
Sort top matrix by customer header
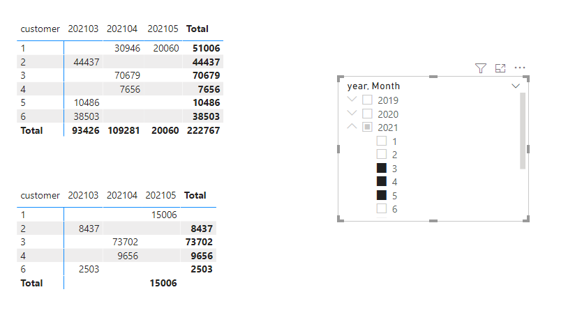tap(40, 29)
